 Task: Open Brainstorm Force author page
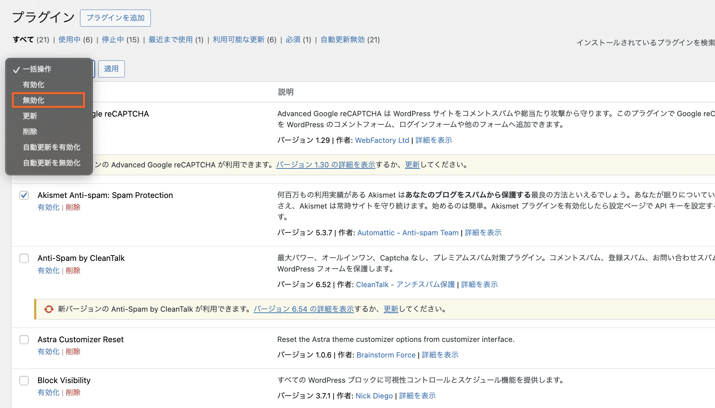(386, 355)
